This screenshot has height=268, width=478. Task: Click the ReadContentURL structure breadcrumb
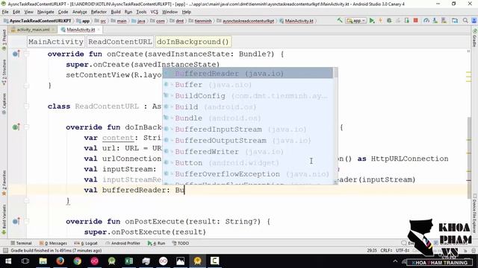click(119, 42)
